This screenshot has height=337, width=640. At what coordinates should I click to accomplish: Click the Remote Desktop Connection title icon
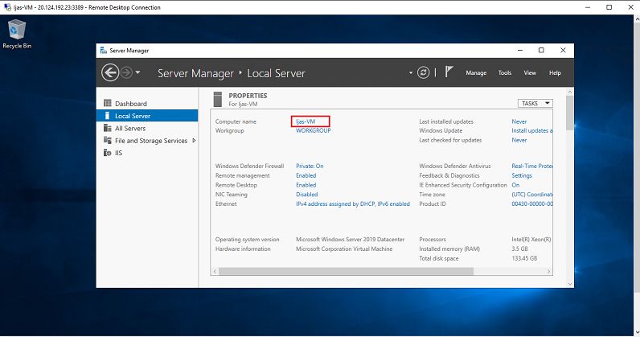click(x=7, y=7)
